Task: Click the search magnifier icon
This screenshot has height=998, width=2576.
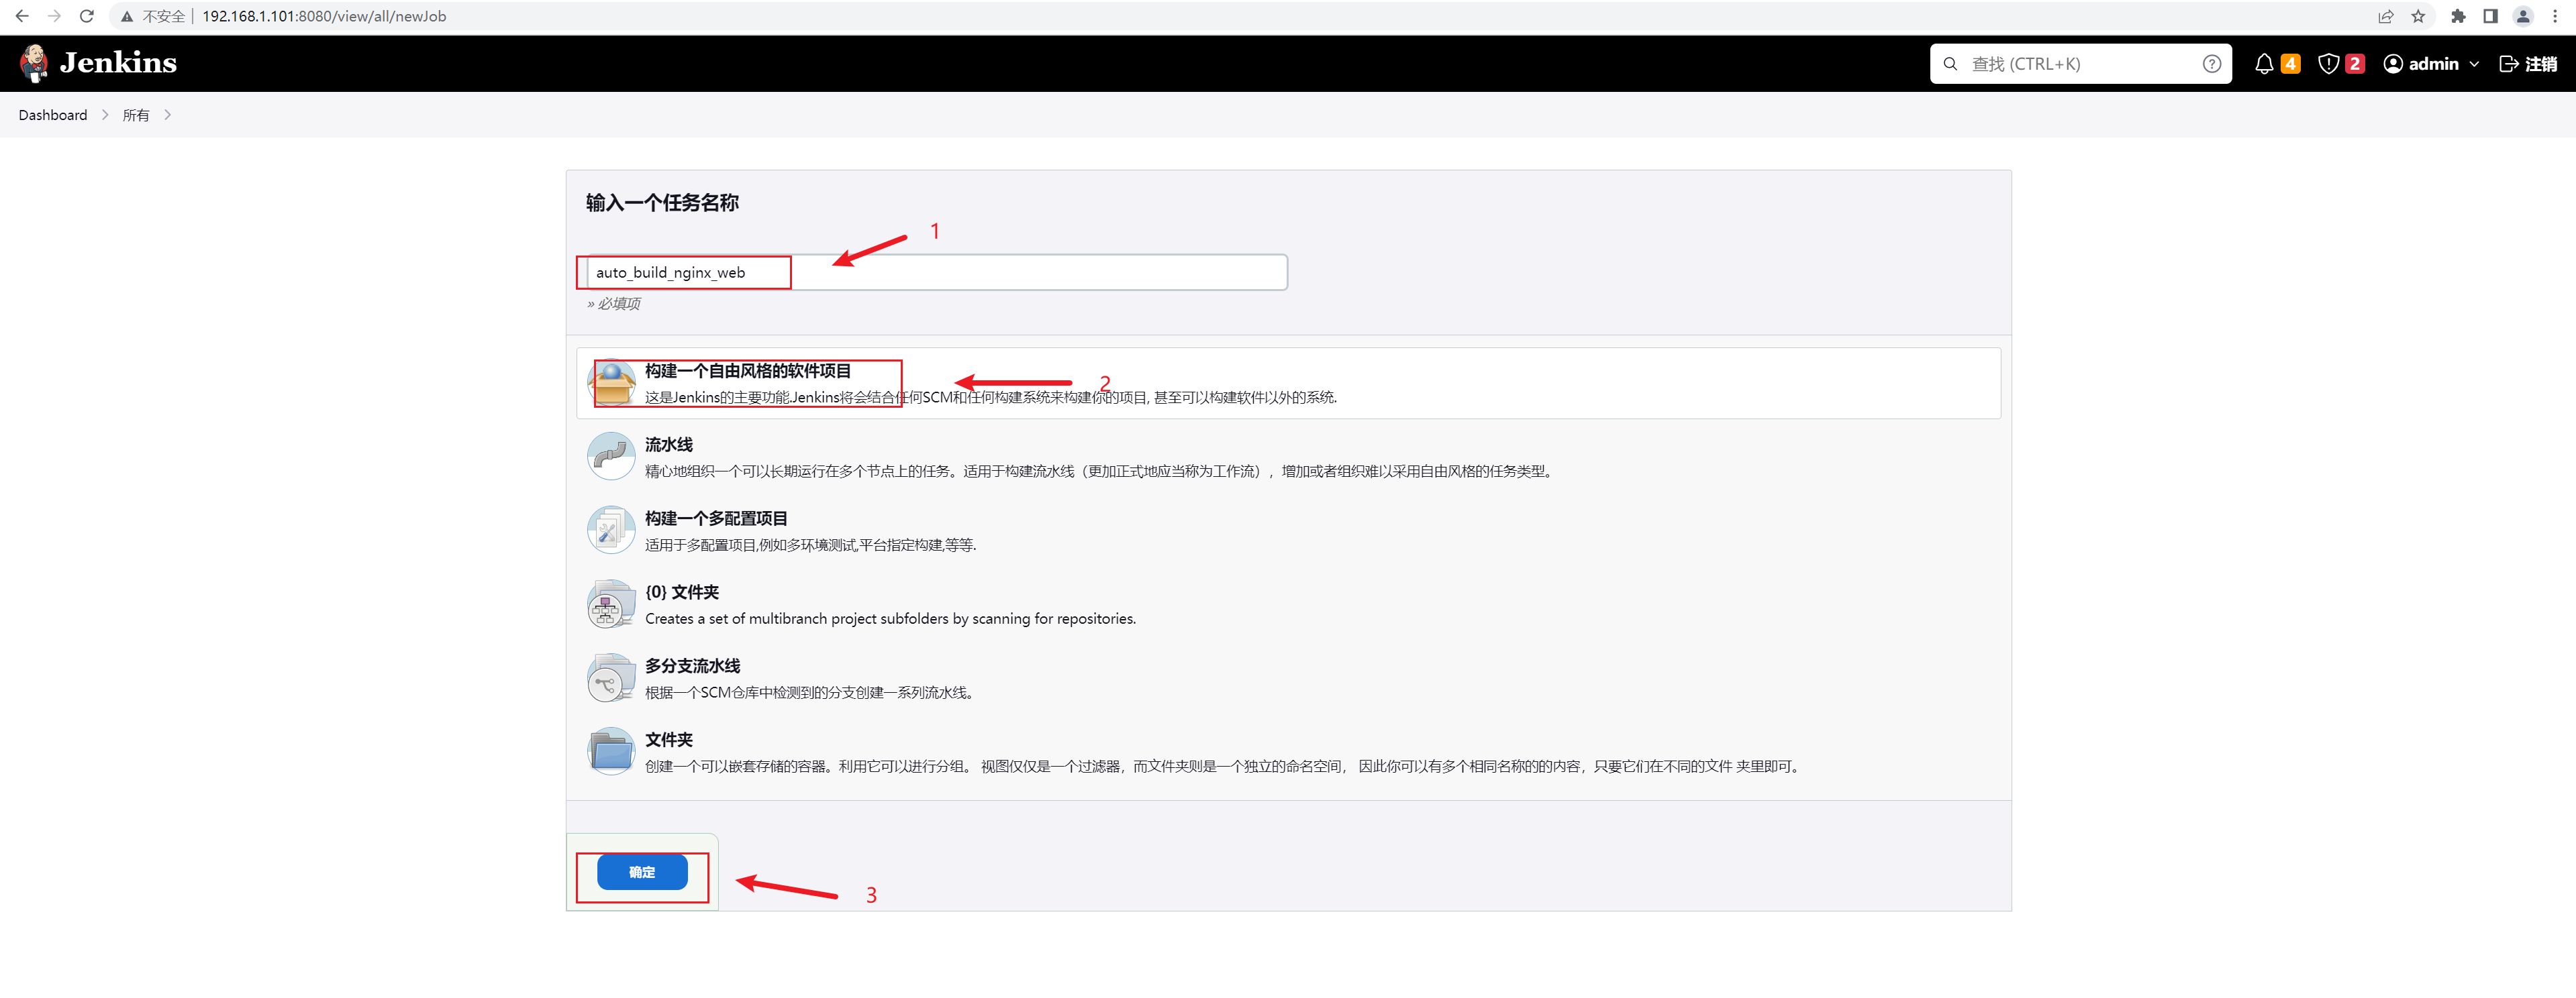Action: tap(1950, 64)
